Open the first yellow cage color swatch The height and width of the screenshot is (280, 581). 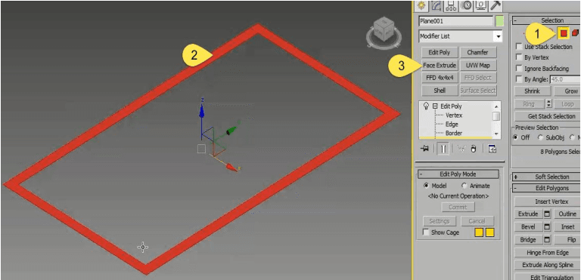[479, 232]
